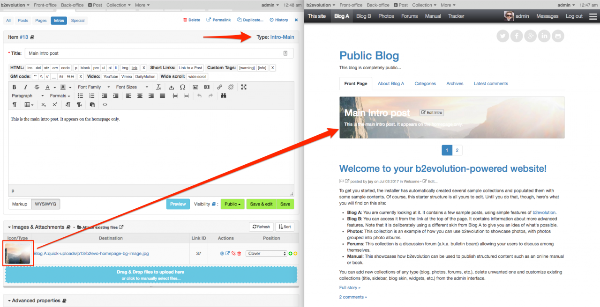Open the hamburger menu in the site navbar
This screenshot has width=600, height=307.
click(593, 16)
